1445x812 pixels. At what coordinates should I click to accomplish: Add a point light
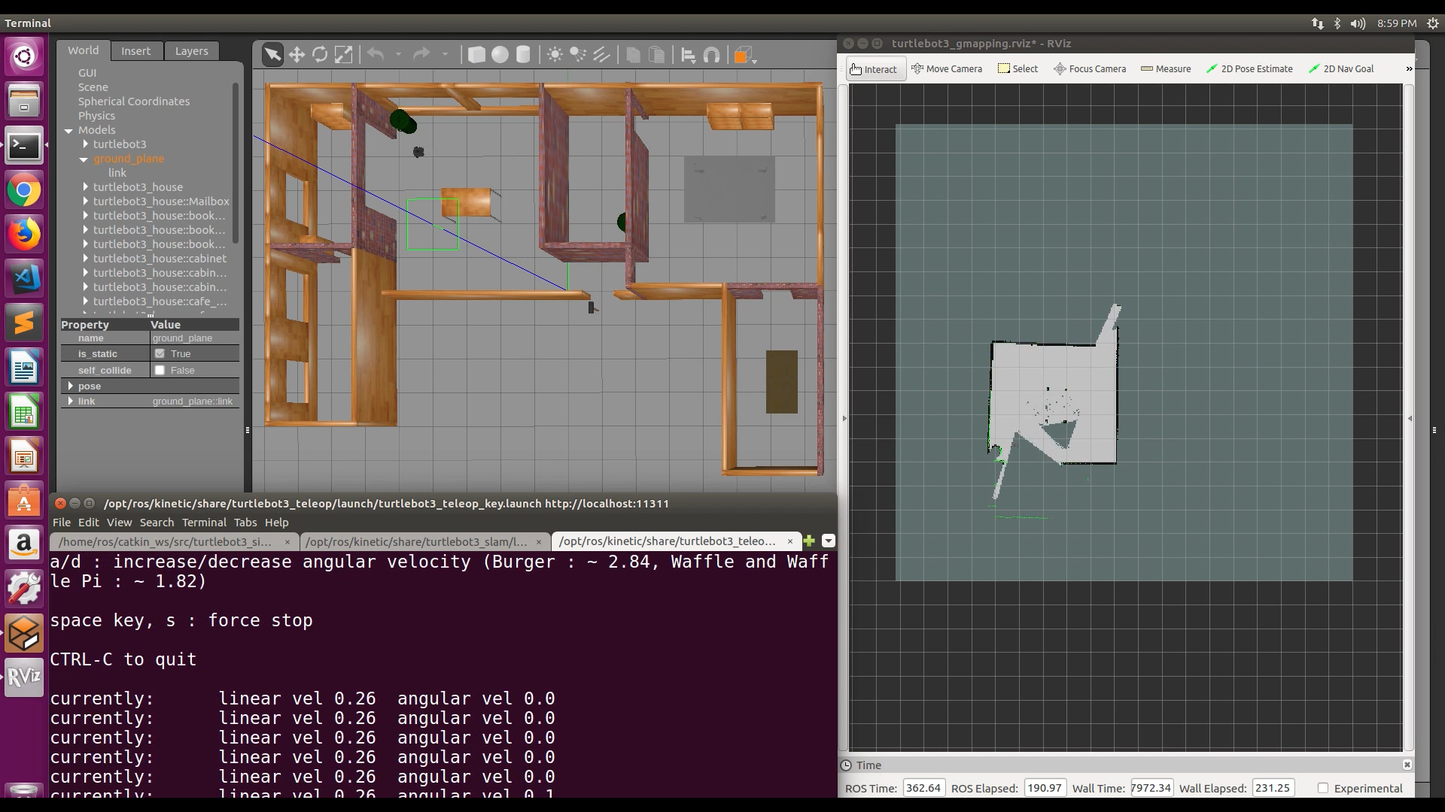555,55
